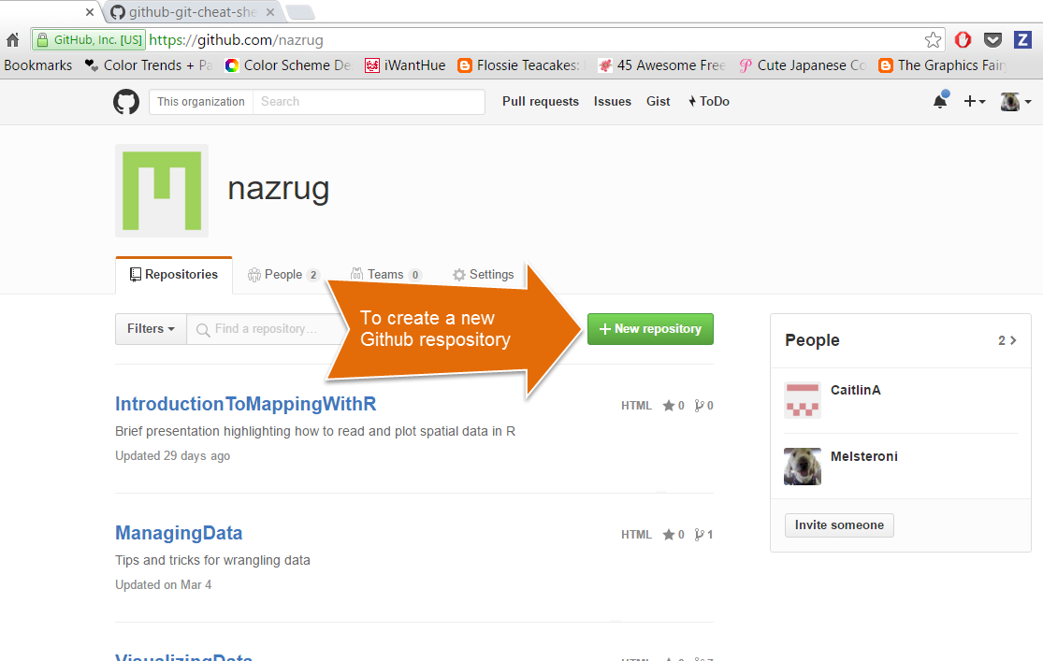Open CaitlinA's avatar
Screen dimensions: 1043x661
803,399
